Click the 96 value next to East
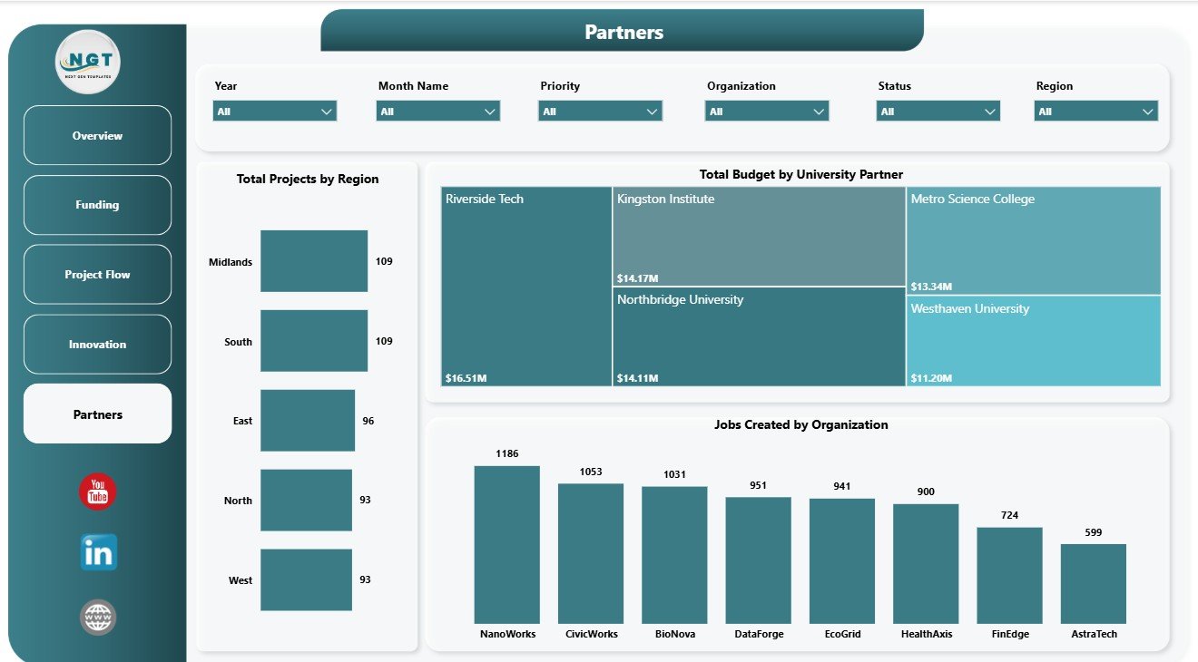The width and height of the screenshot is (1198, 662). click(x=368, y=421)
